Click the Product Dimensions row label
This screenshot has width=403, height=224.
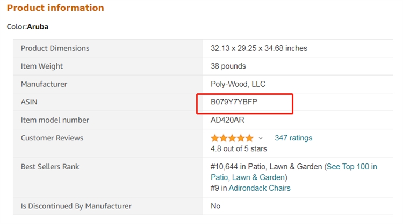pyautogui.click(x=55, y=48)
